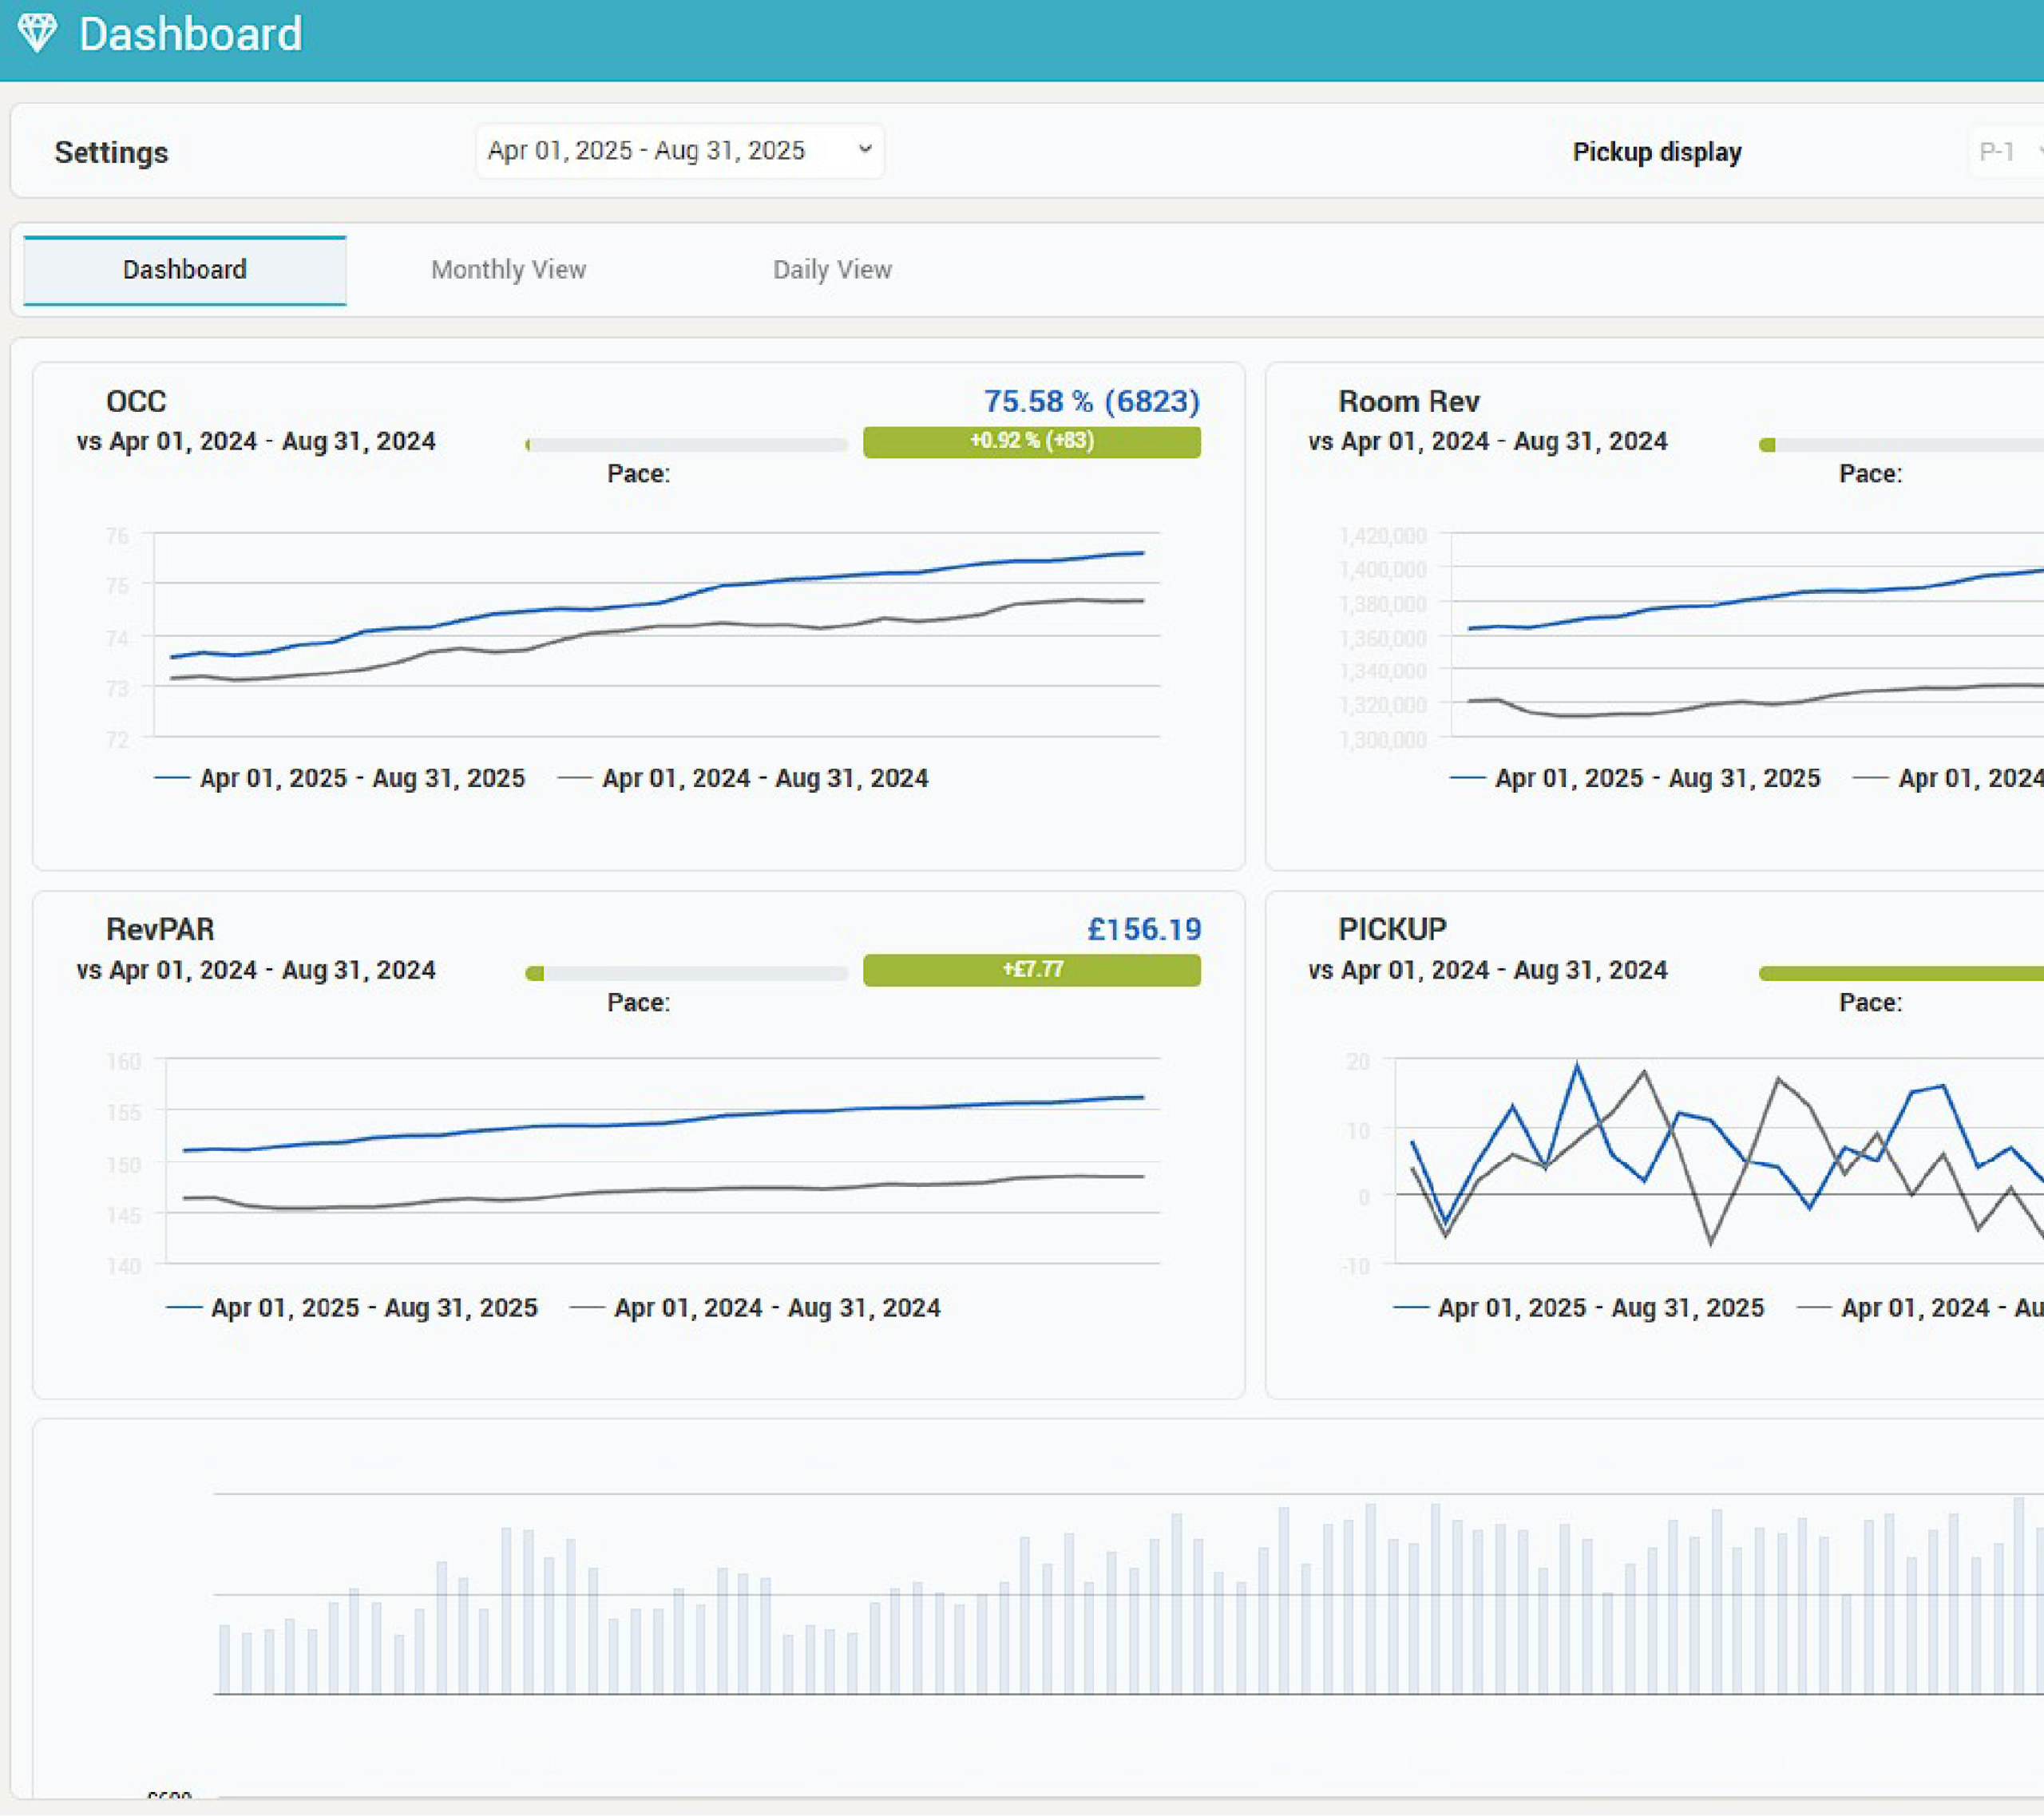Select the Dashboard tab
The image size is (2044, 1816).
(185, 270)
